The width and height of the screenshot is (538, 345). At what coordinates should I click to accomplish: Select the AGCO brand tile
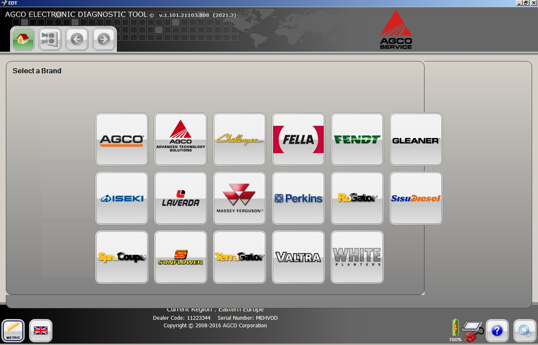click(x=122, y=139)
